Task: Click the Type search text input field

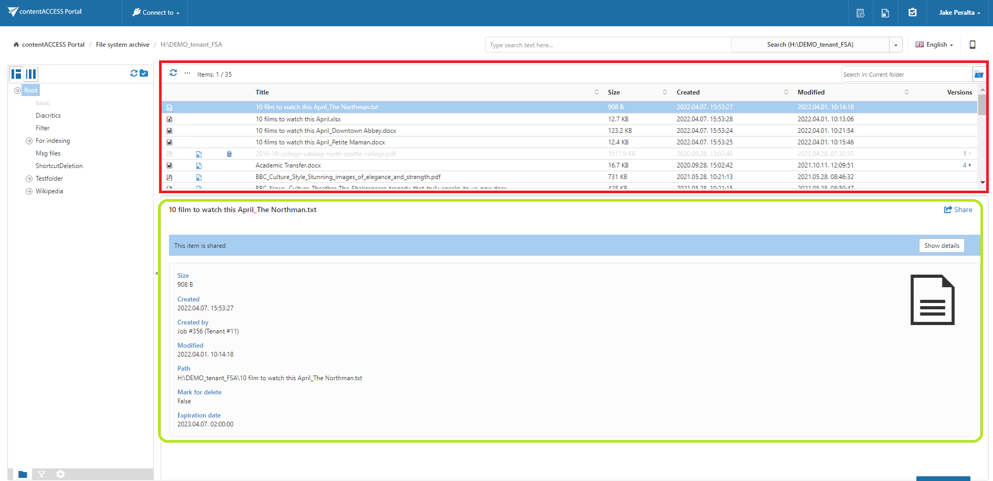Action: click(607, 45)
